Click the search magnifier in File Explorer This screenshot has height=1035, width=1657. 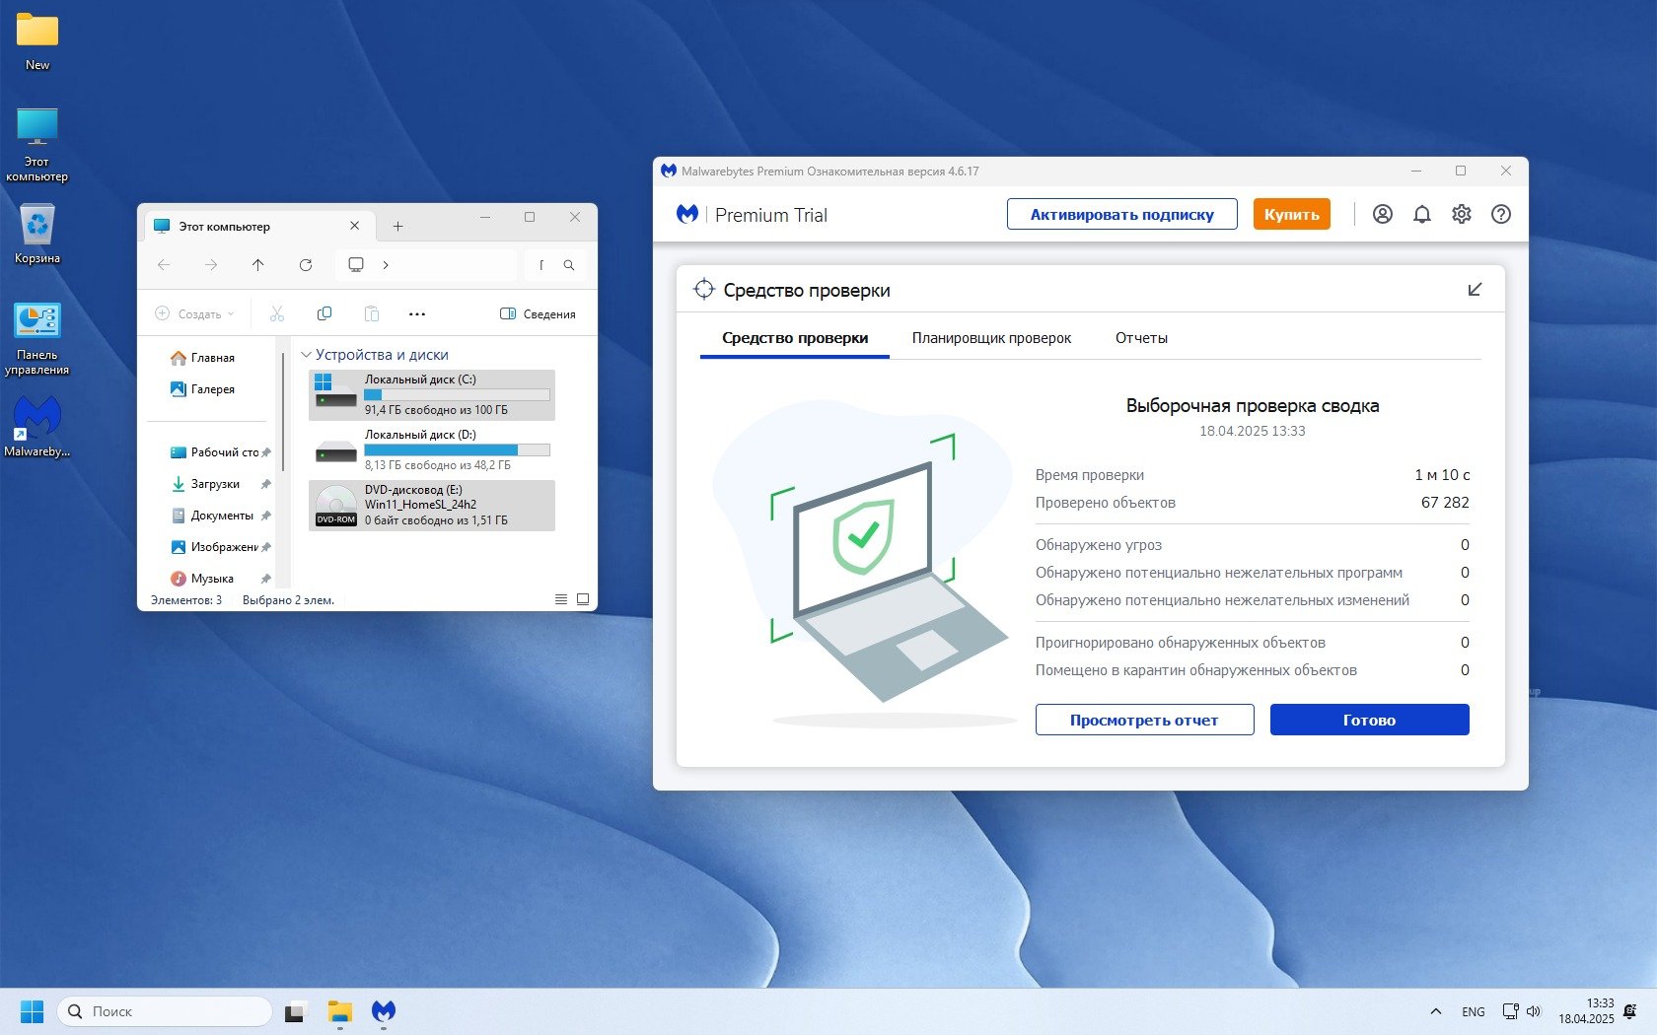click(x=569, y=264)
